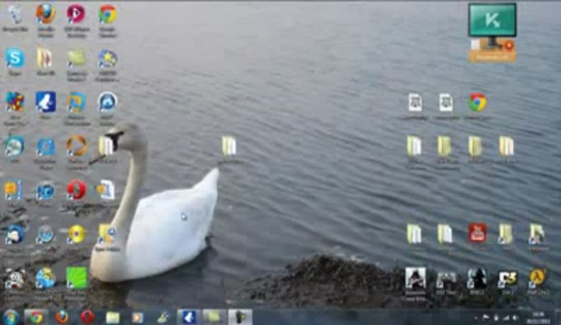The image size is (561, 325).
Task: Select the bright green square desktop shortcut
Action: coord(76,278)
